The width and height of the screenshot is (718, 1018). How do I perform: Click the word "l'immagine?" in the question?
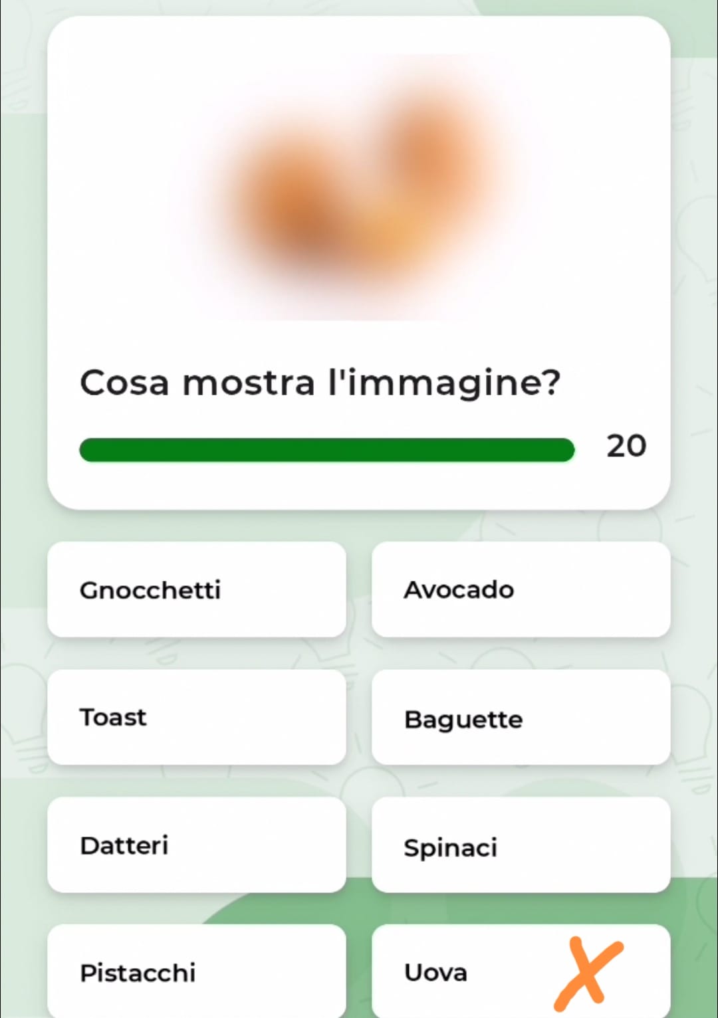(x=444, y=383)
